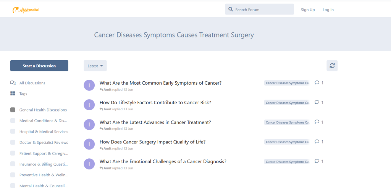This screenshot has height=190, width=391.
Task: Click tag label on Cancer Surgery discussion
Action: [287, 142]
